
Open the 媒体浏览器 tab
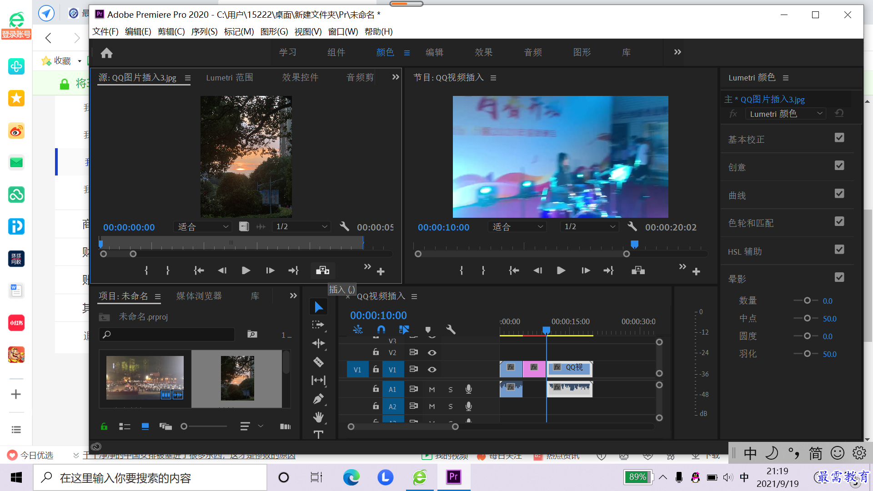[x=199, y=296]
